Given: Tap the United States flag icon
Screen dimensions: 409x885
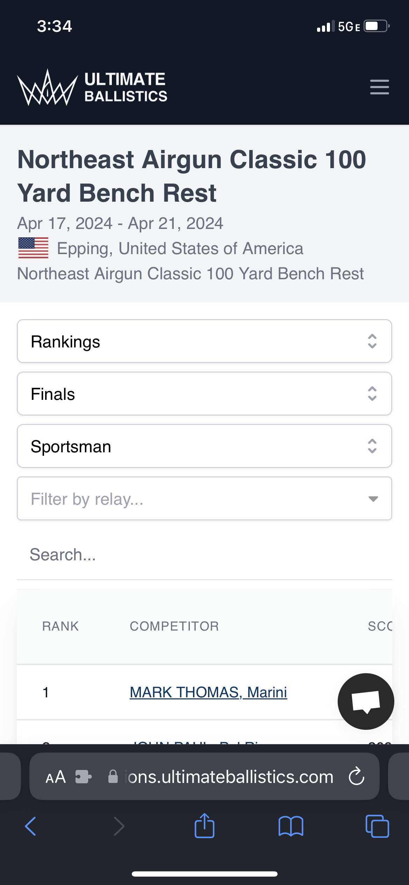Looking at the screenshot, I should [x=33, y=248].
